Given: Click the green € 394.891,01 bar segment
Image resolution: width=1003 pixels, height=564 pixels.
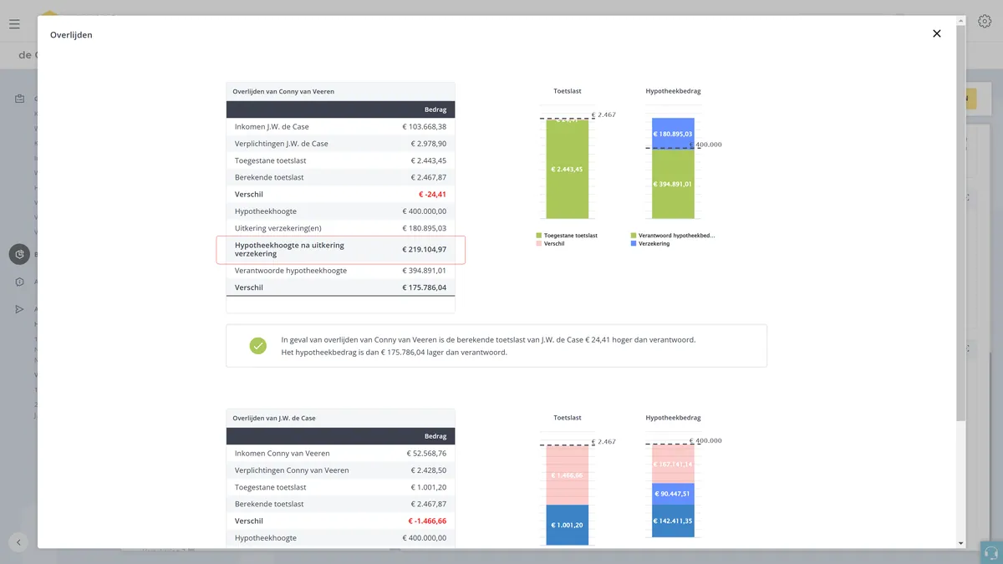Looking at the screenshot, I should pos(673,184).
